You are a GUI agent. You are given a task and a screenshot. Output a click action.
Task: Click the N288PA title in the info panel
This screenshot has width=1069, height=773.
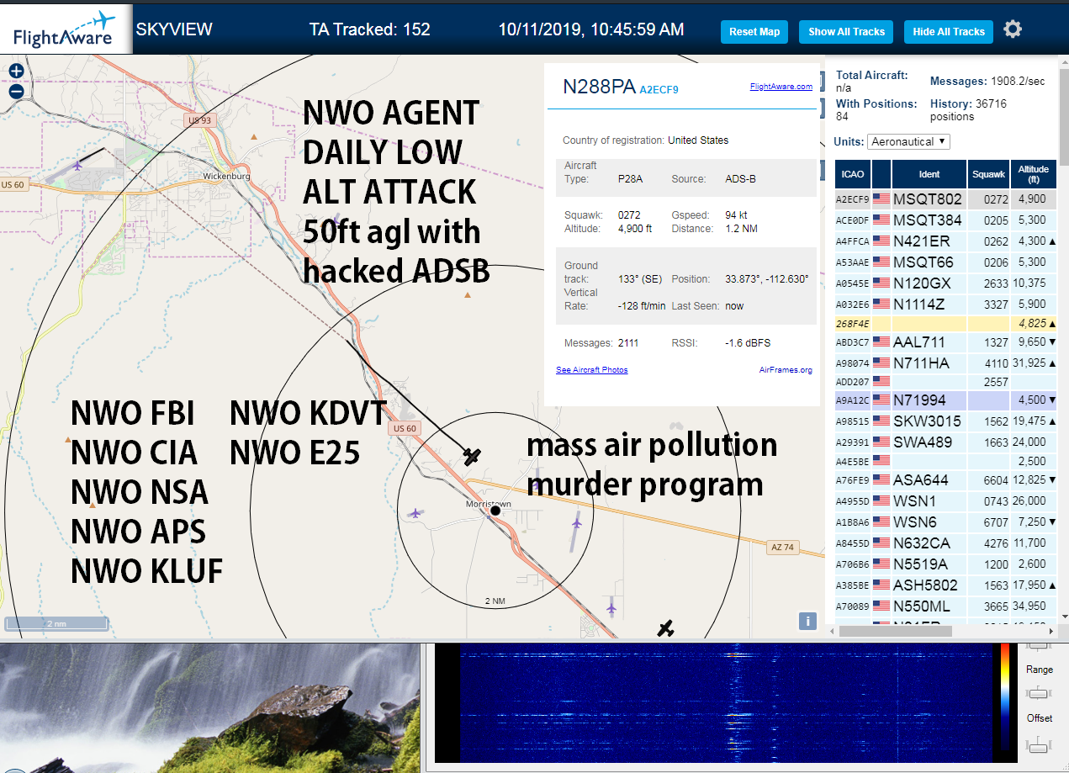click(x=599, y=87)
